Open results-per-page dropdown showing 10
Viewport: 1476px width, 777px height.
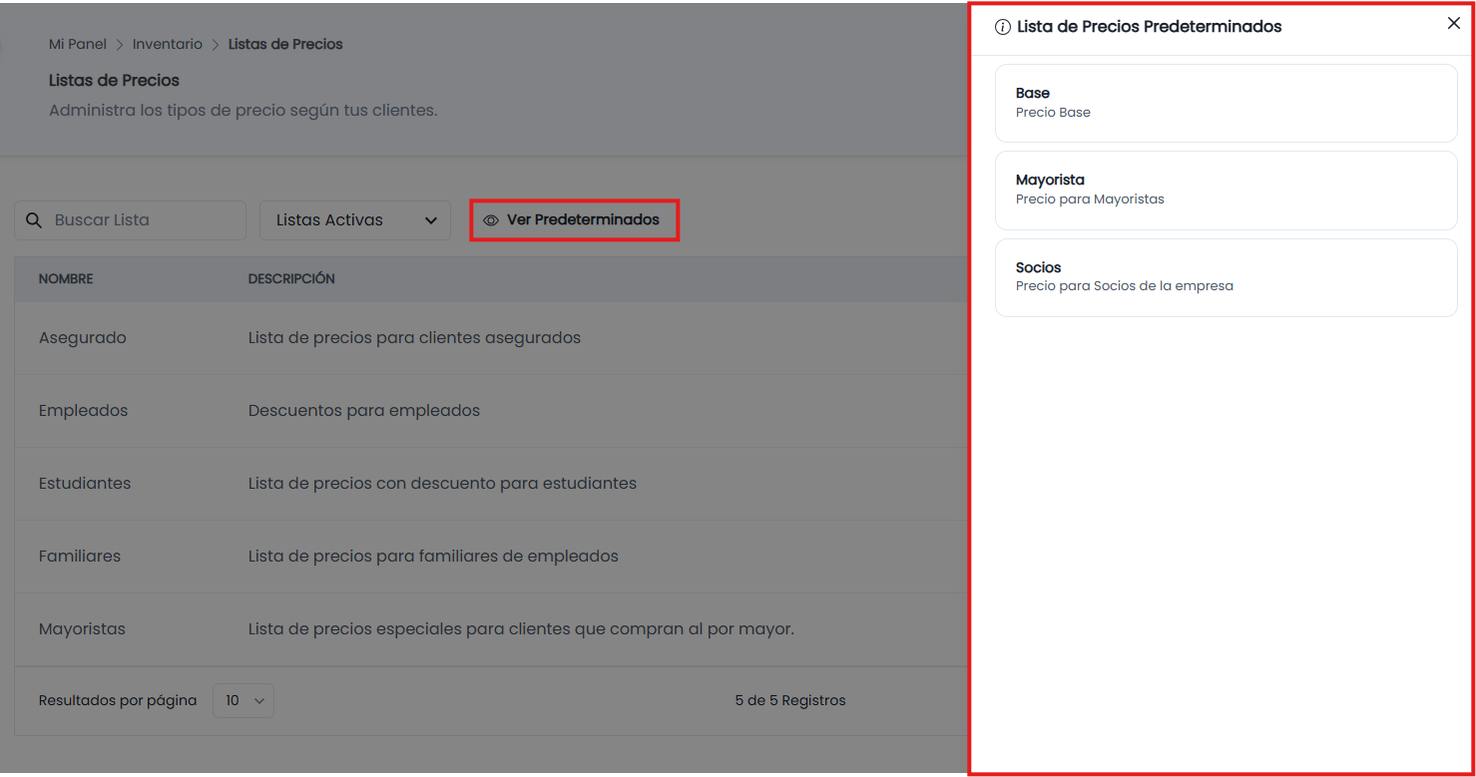click(244, 700)
